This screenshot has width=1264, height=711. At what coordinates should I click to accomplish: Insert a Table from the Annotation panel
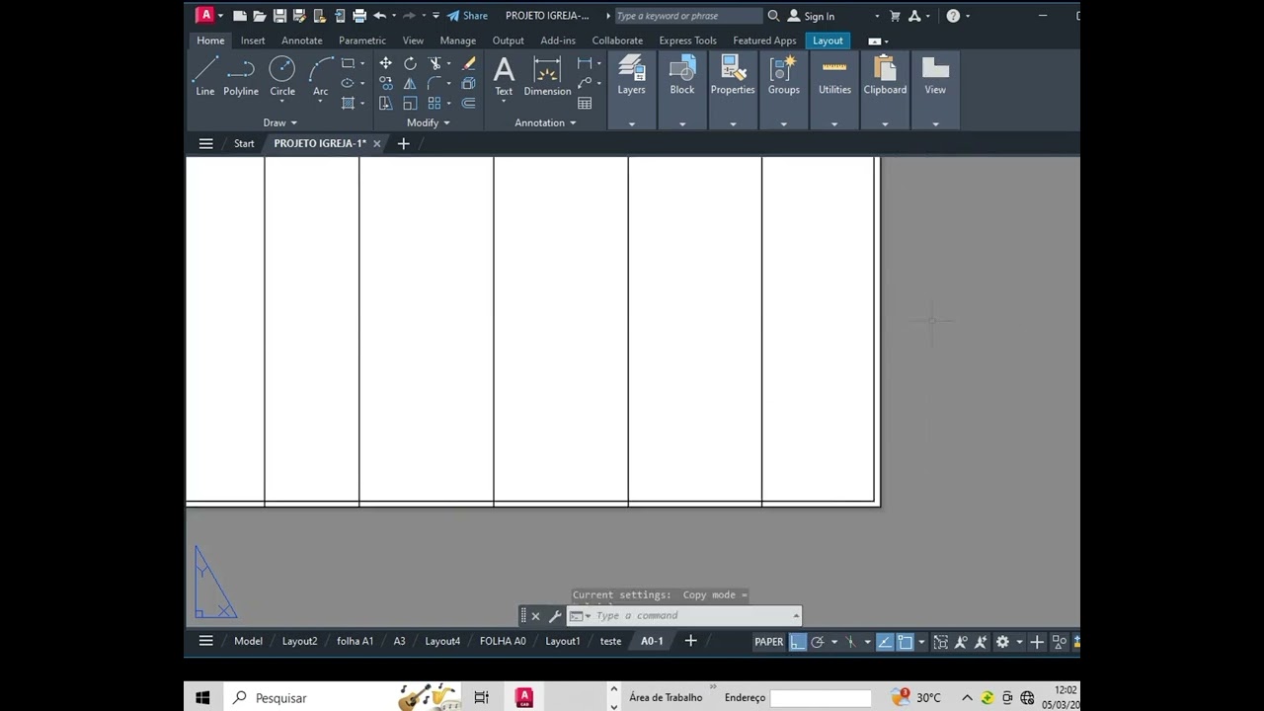coord(585,103)
